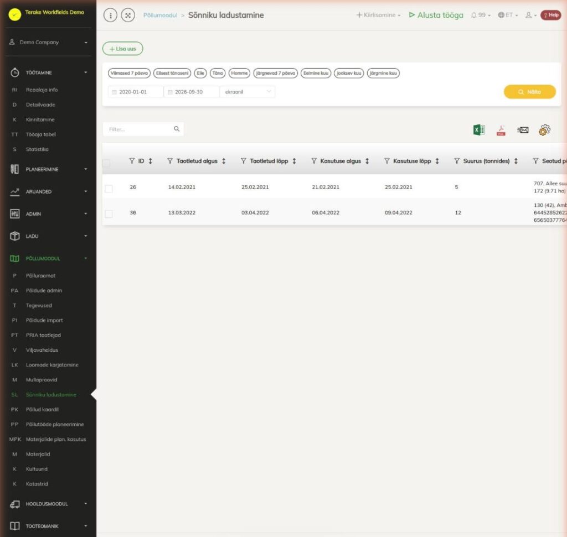
Task: Expand the PLANEERIMINE sidebar section
Action: (48, 169)
